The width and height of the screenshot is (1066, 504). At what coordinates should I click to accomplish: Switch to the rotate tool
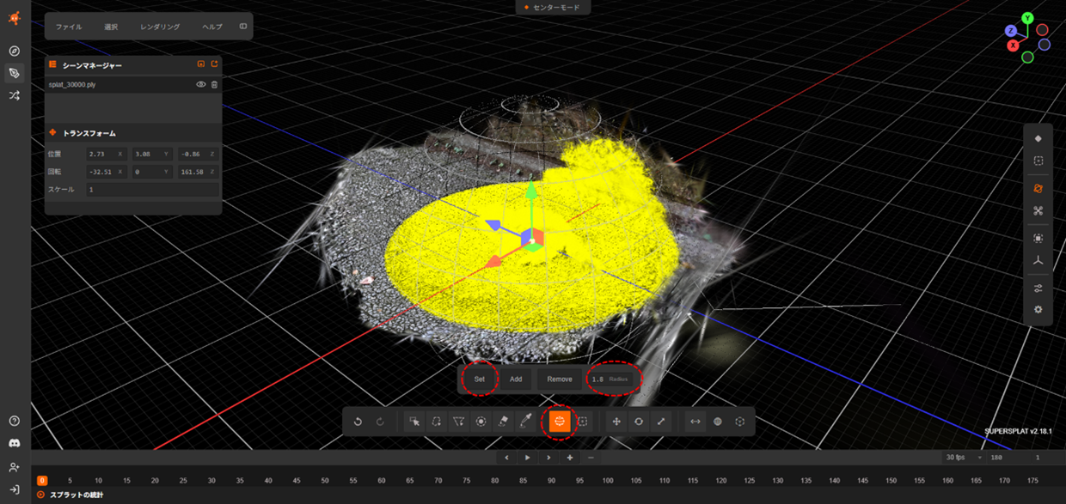click(639, 422)
